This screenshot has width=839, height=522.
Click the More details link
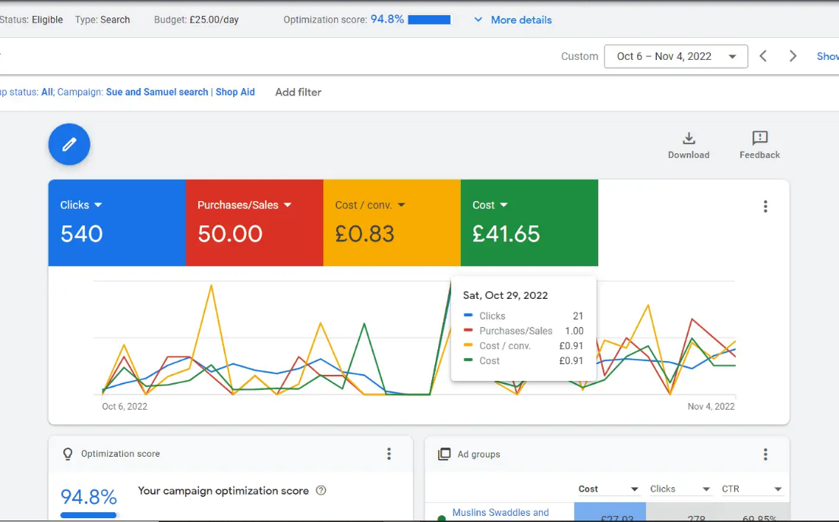click(x=521, y=20)
